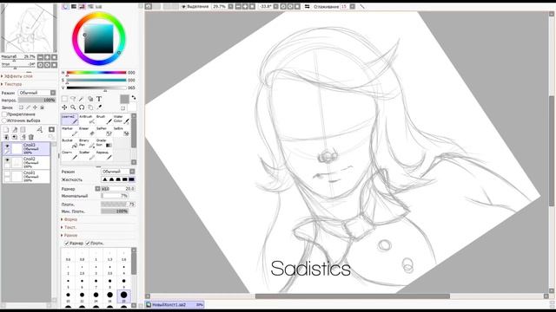Choose the SelErs preset
This screenshot has height=312, width=556.
click(x=122, y=131)
